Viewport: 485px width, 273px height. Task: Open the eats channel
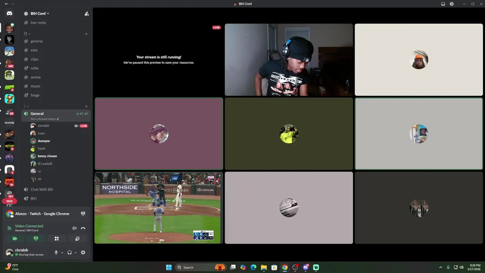tap(56, 50)
